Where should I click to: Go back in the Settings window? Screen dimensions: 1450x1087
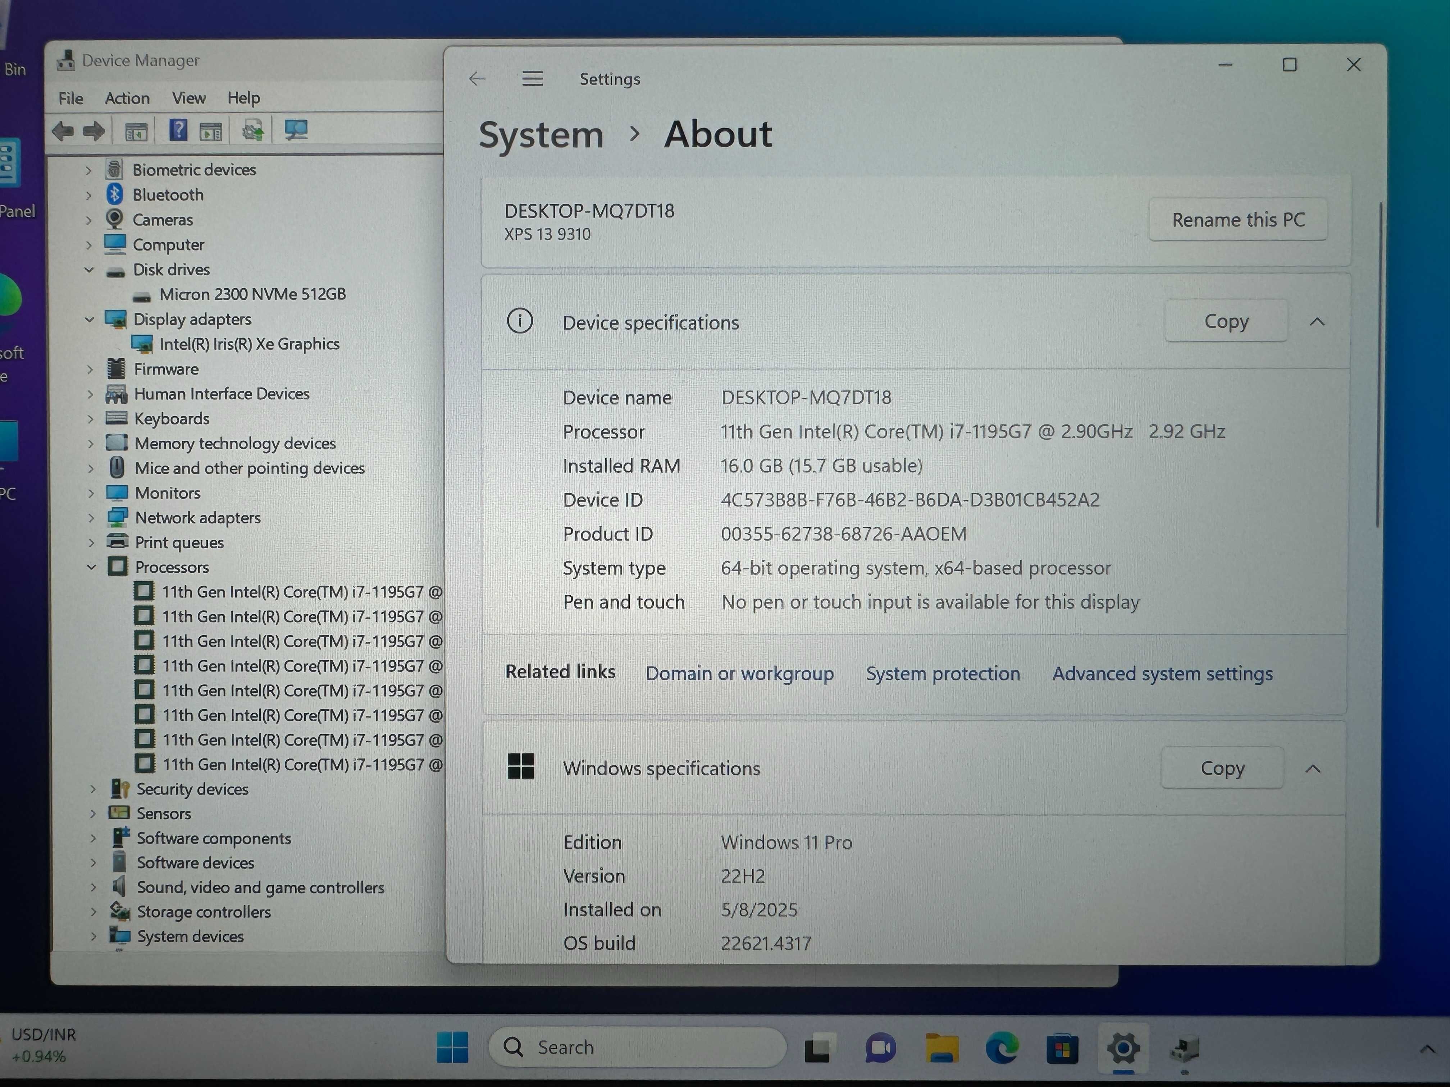click(x=477, y=79)
